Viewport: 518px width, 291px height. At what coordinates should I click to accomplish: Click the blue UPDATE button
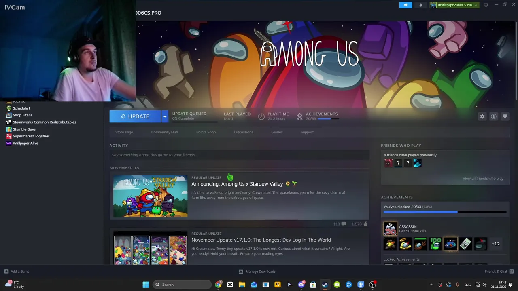click(x=135, y=116)
